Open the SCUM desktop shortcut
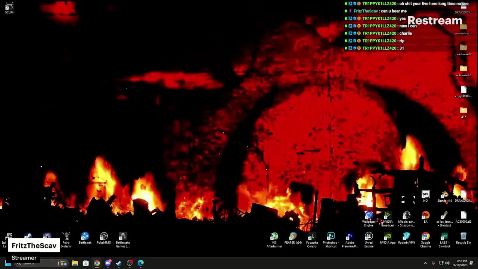 (9, 8)
